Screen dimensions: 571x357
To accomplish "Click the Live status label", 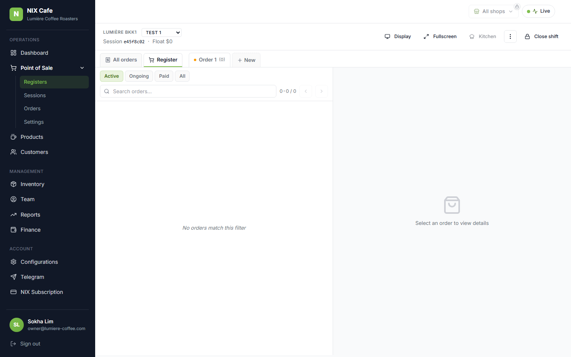I will click(545, 11).
